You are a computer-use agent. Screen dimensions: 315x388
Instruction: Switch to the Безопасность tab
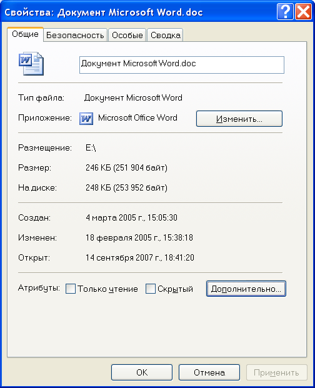click(75, 35)
